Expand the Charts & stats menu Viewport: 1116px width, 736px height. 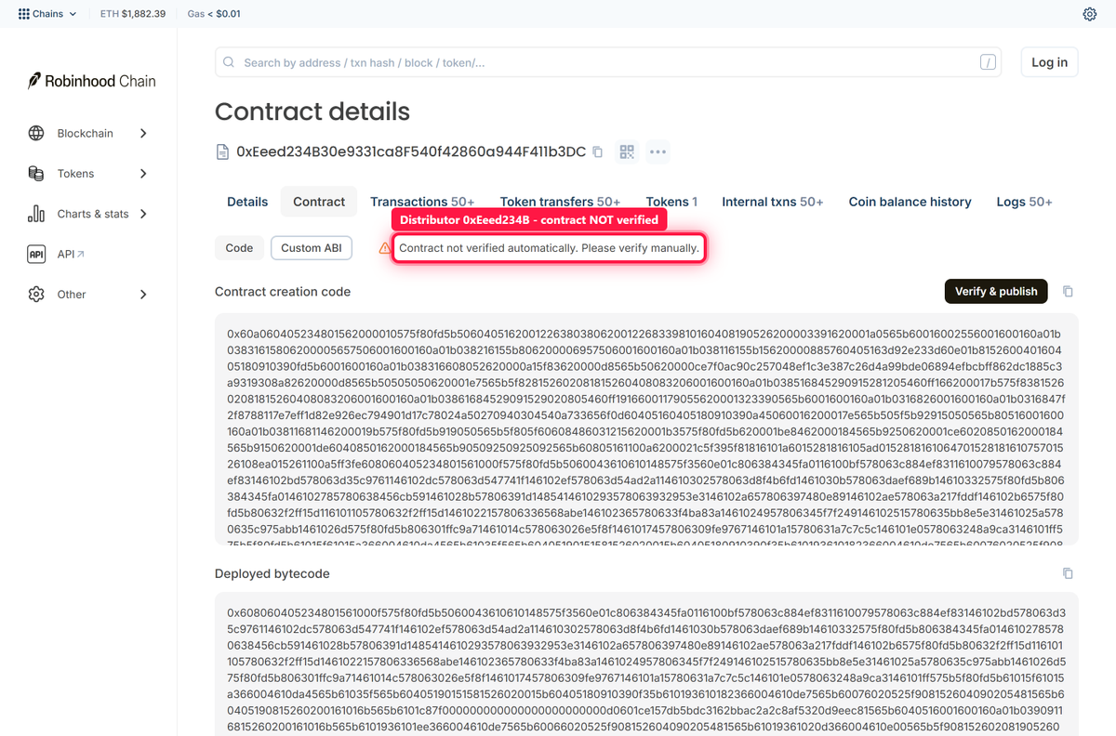click(143, 214)
